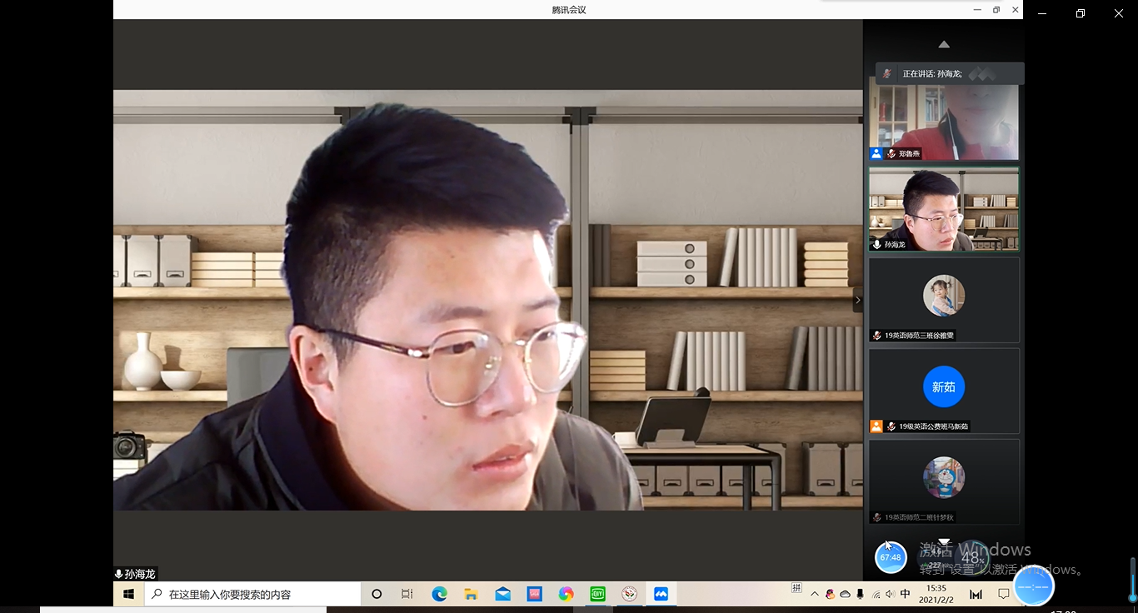Open the system volume control
Image resolution: width=1138 pixels, height=613 pixels.
(x=890, y=595)
